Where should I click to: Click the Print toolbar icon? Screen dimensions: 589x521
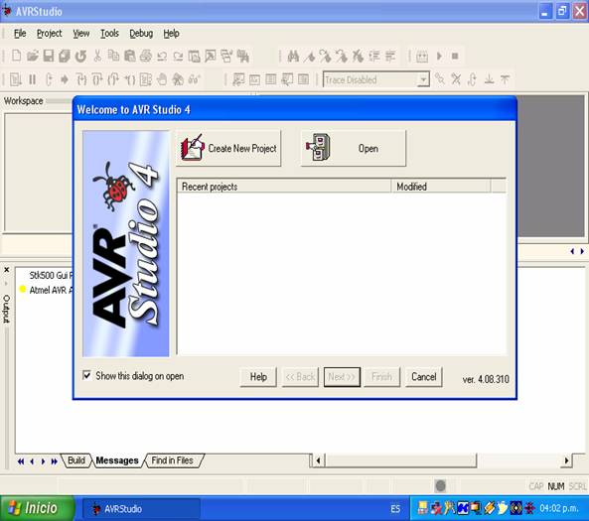click(146, 56)
